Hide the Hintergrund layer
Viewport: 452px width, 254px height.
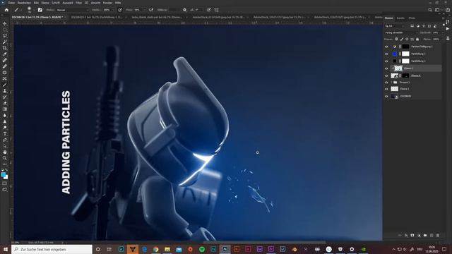pos(386,96)
